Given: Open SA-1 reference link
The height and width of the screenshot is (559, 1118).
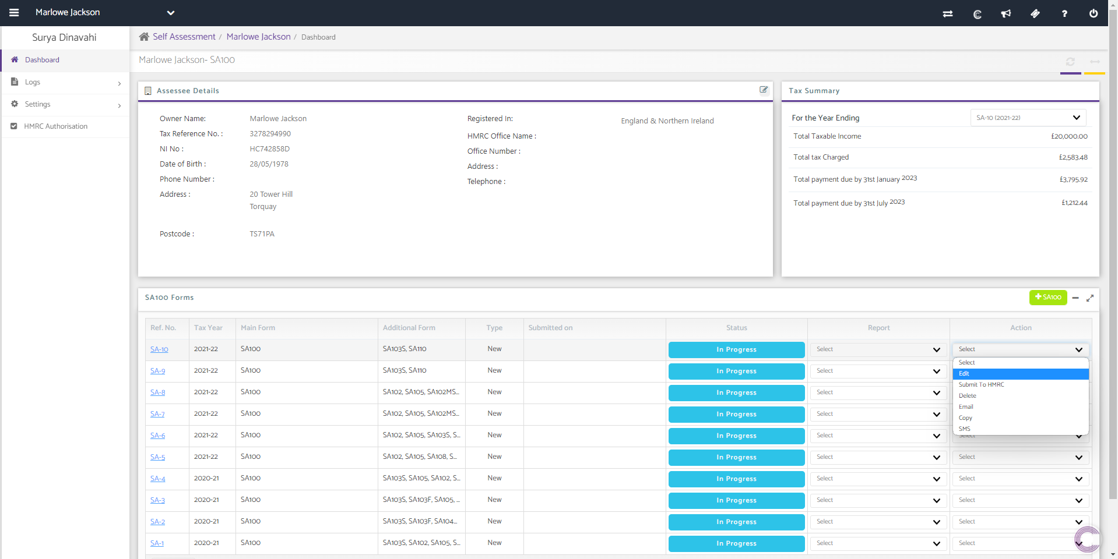Looking at the screenshot, I should tap(157, 543).
